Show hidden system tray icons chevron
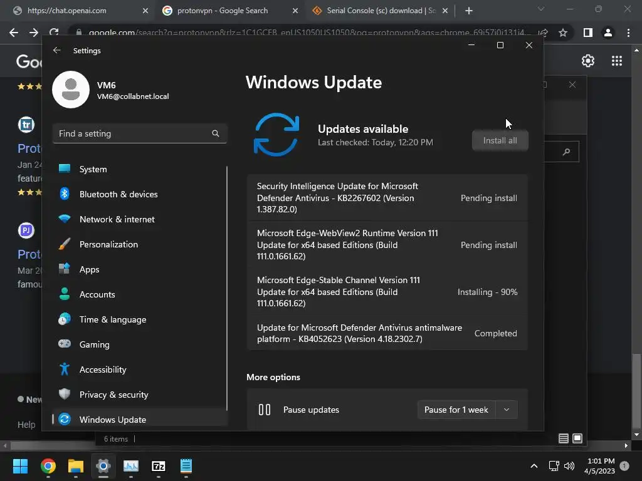Viewport: 642px width, 481px height. 534,466
